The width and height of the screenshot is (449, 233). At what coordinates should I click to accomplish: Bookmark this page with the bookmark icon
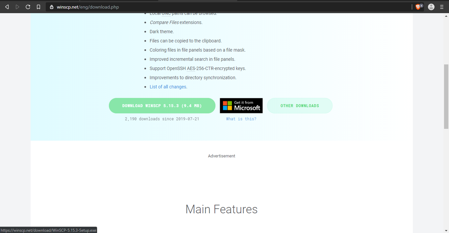click(x=38, y=7)
